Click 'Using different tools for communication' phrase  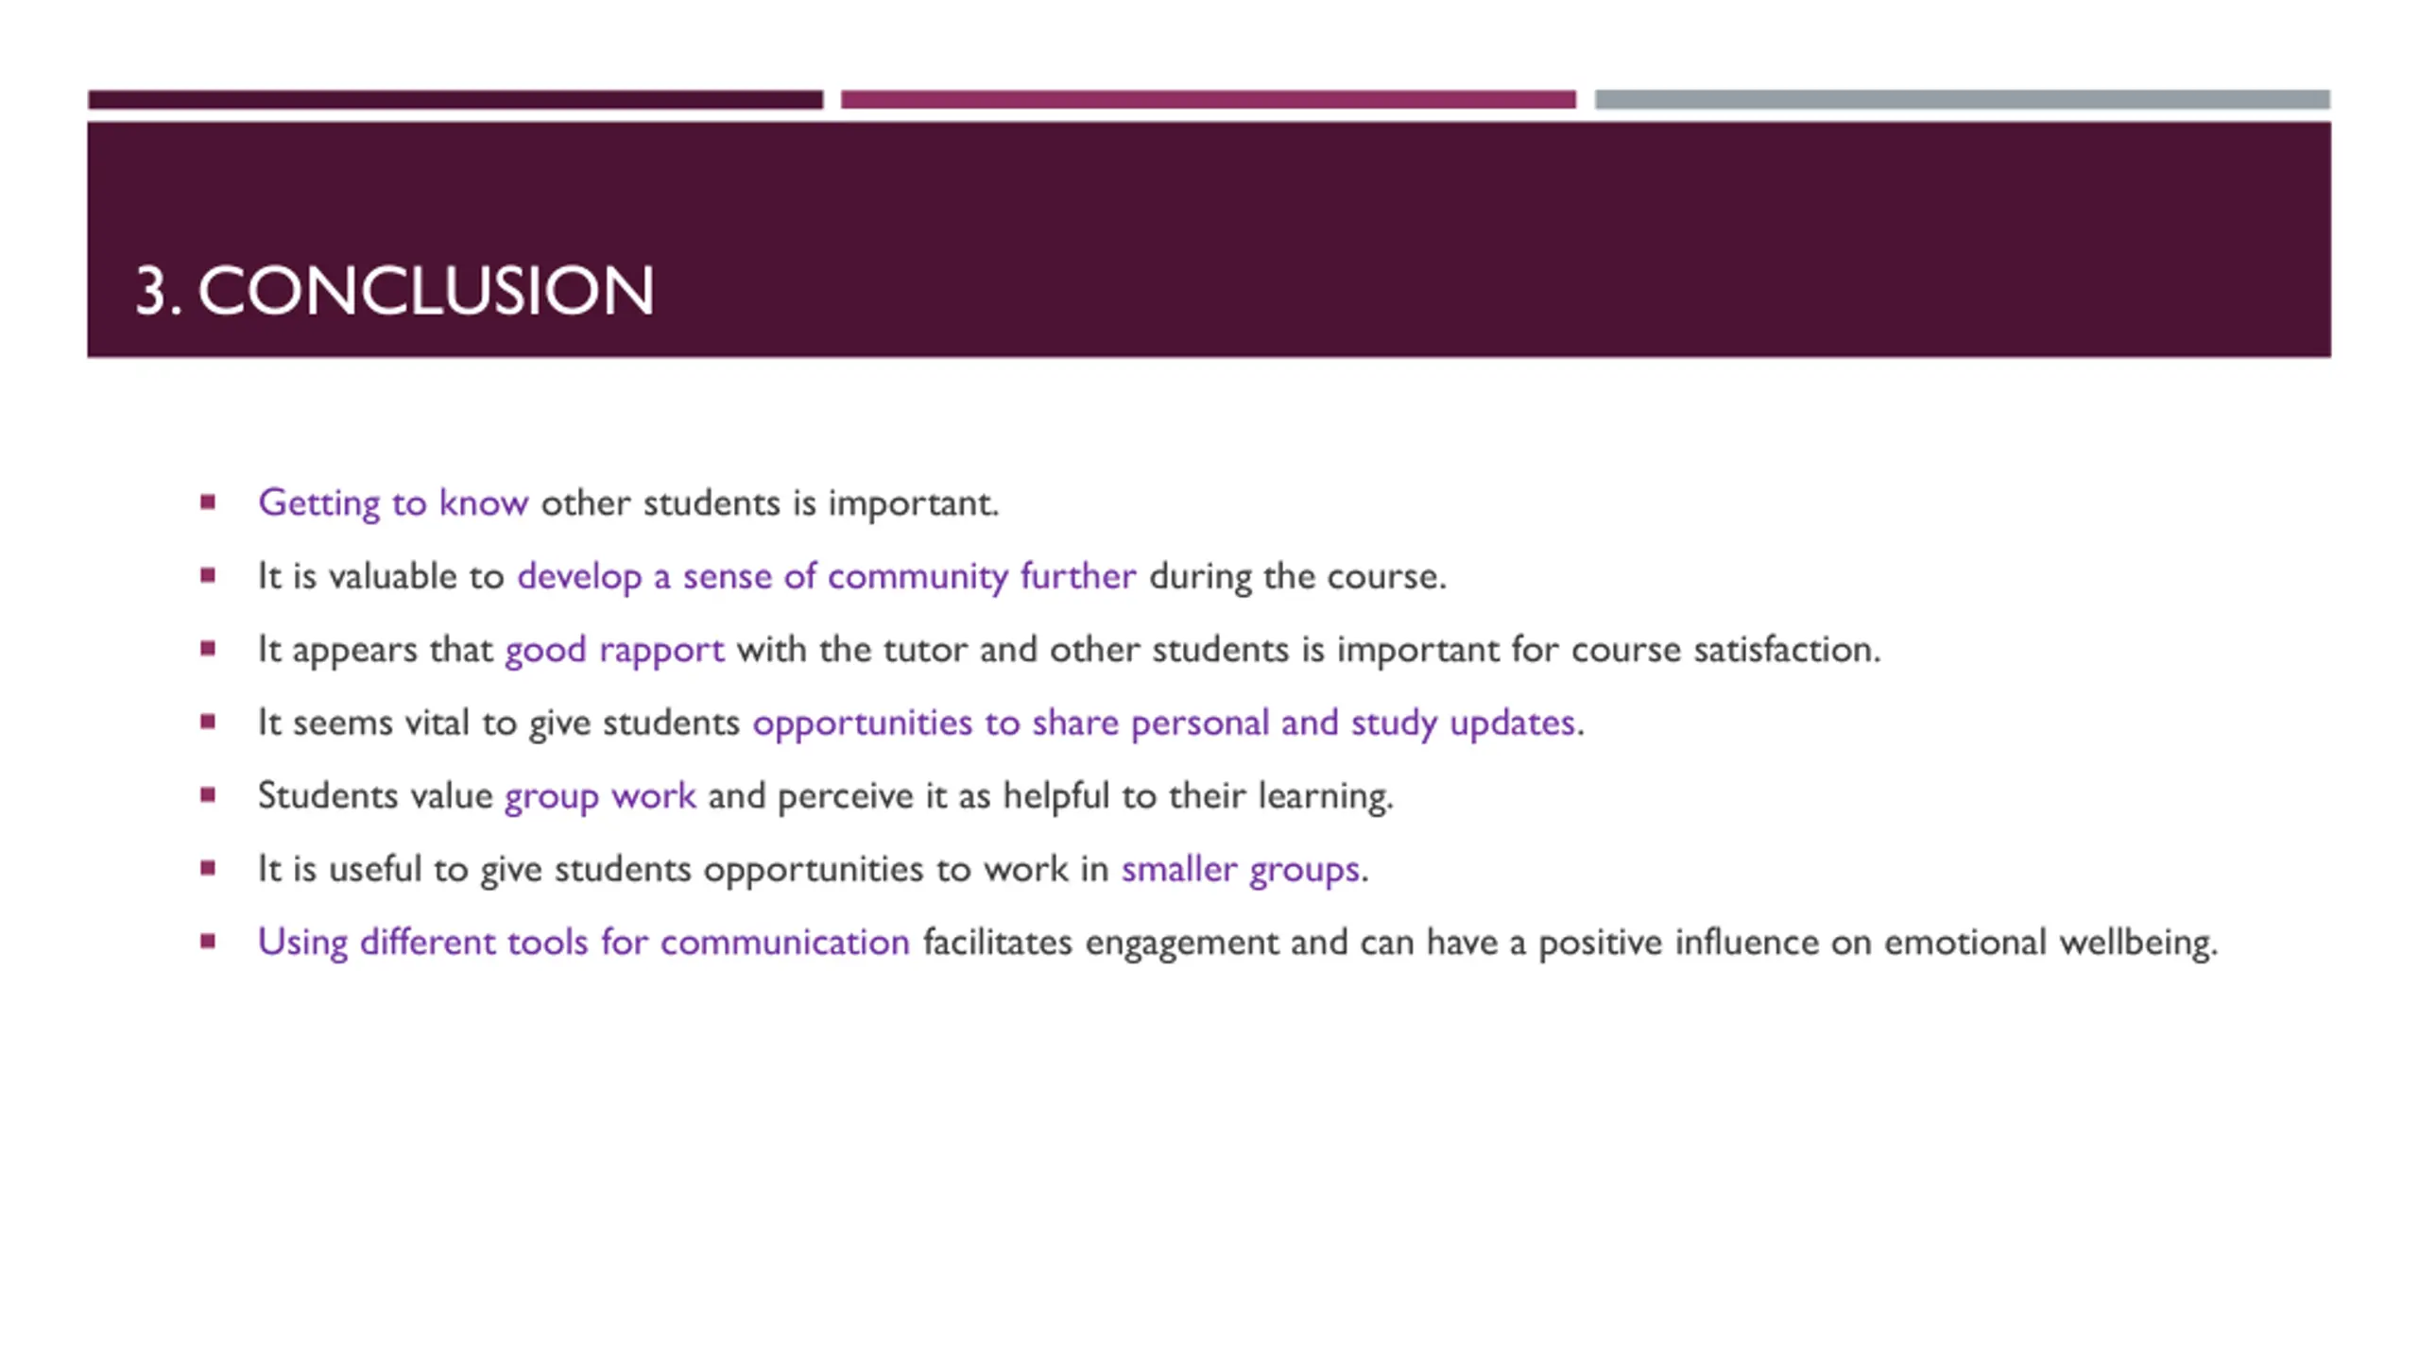584,943
